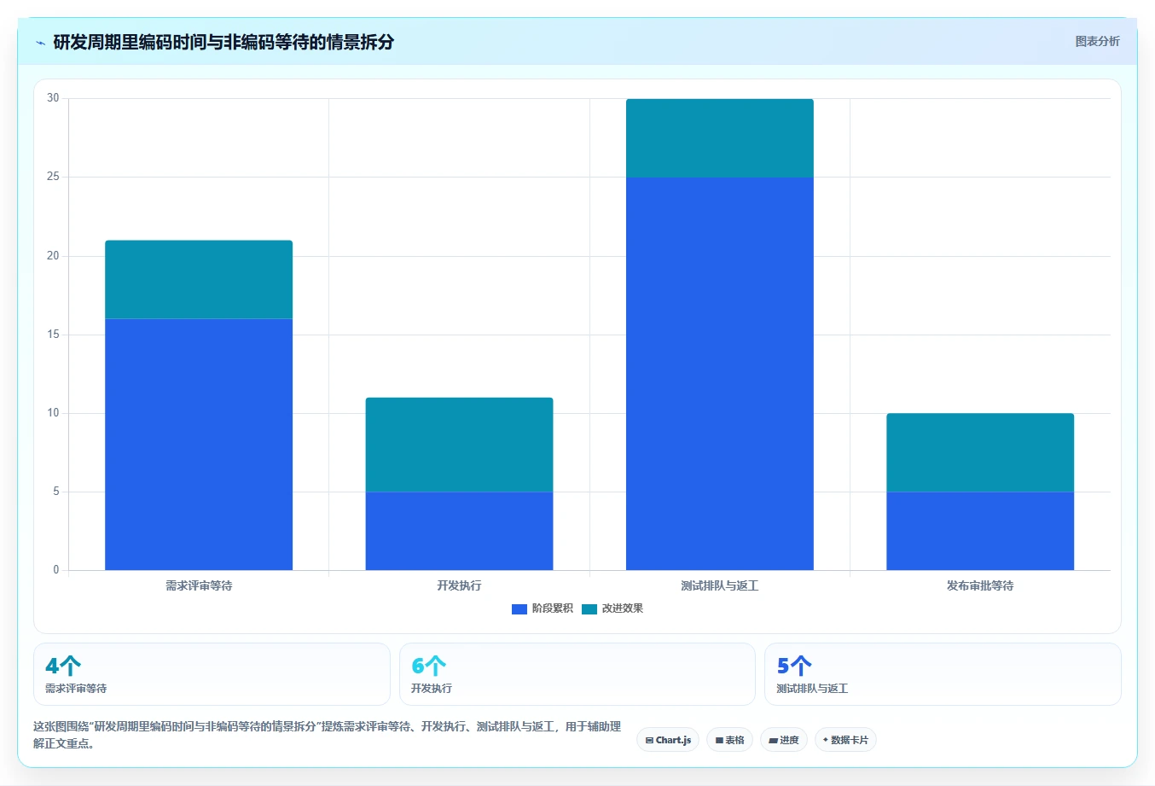Click the 表格 tag chip
Viewport: 1155px width, 786px height.
click(x=729, y=740)
